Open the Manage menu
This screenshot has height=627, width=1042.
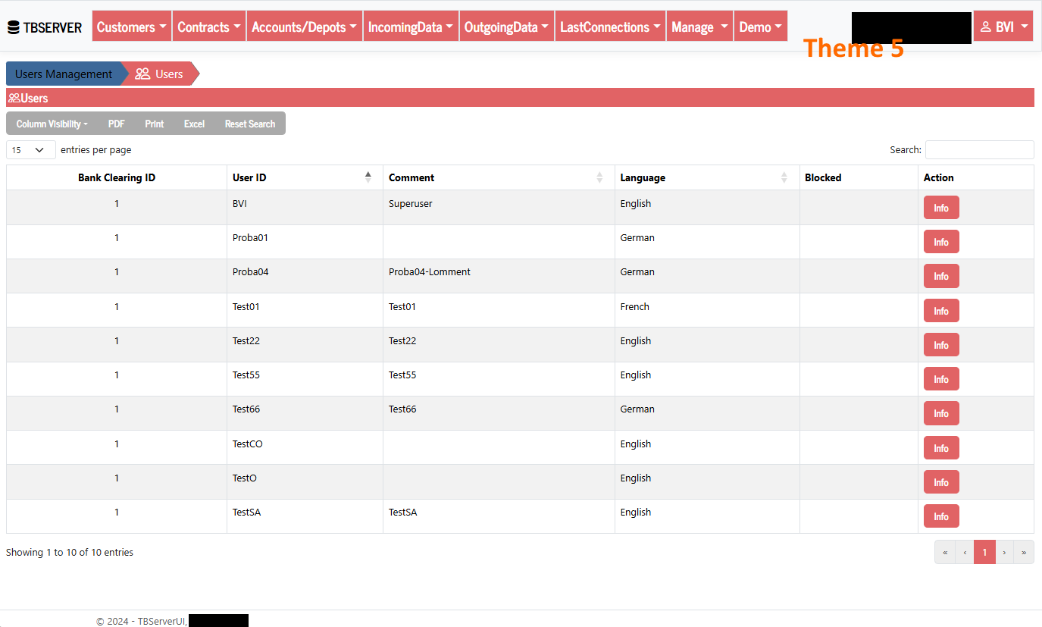[x=699, y=27]
